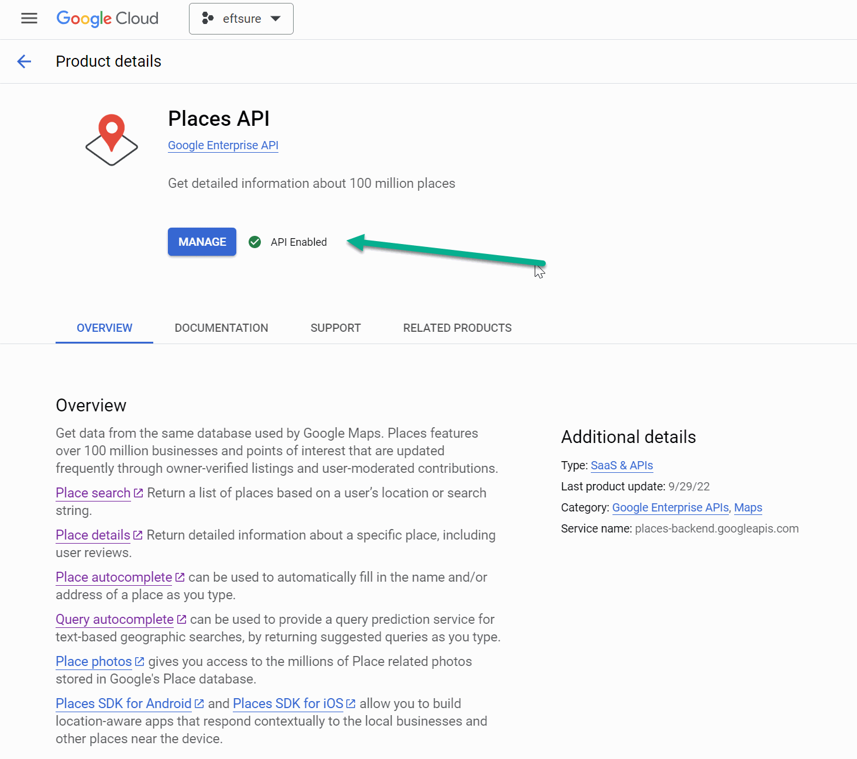
Task: Open the Google Enterprise API link
Action: click(223, 145)
